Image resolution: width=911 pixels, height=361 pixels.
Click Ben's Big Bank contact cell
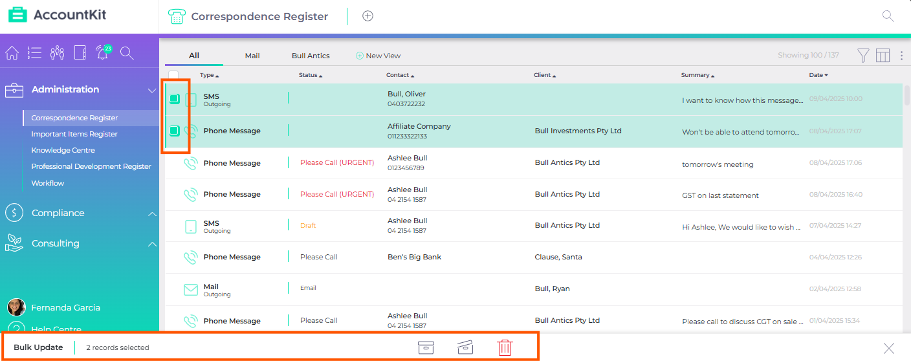414,257
